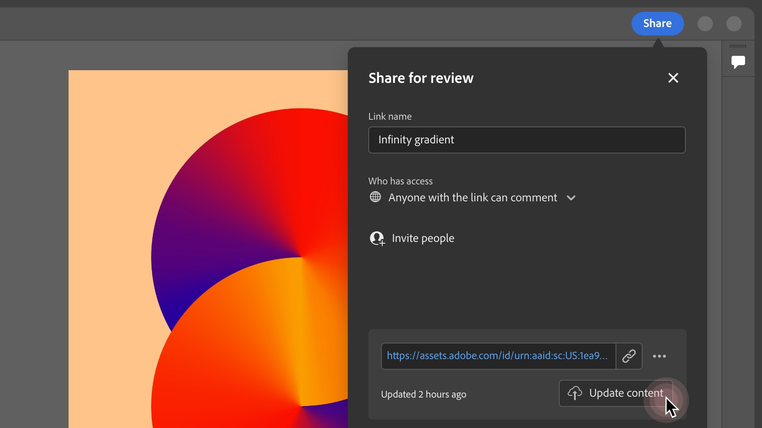
Task: Click the assets.adobe.com review link
Action: point(497,356)
